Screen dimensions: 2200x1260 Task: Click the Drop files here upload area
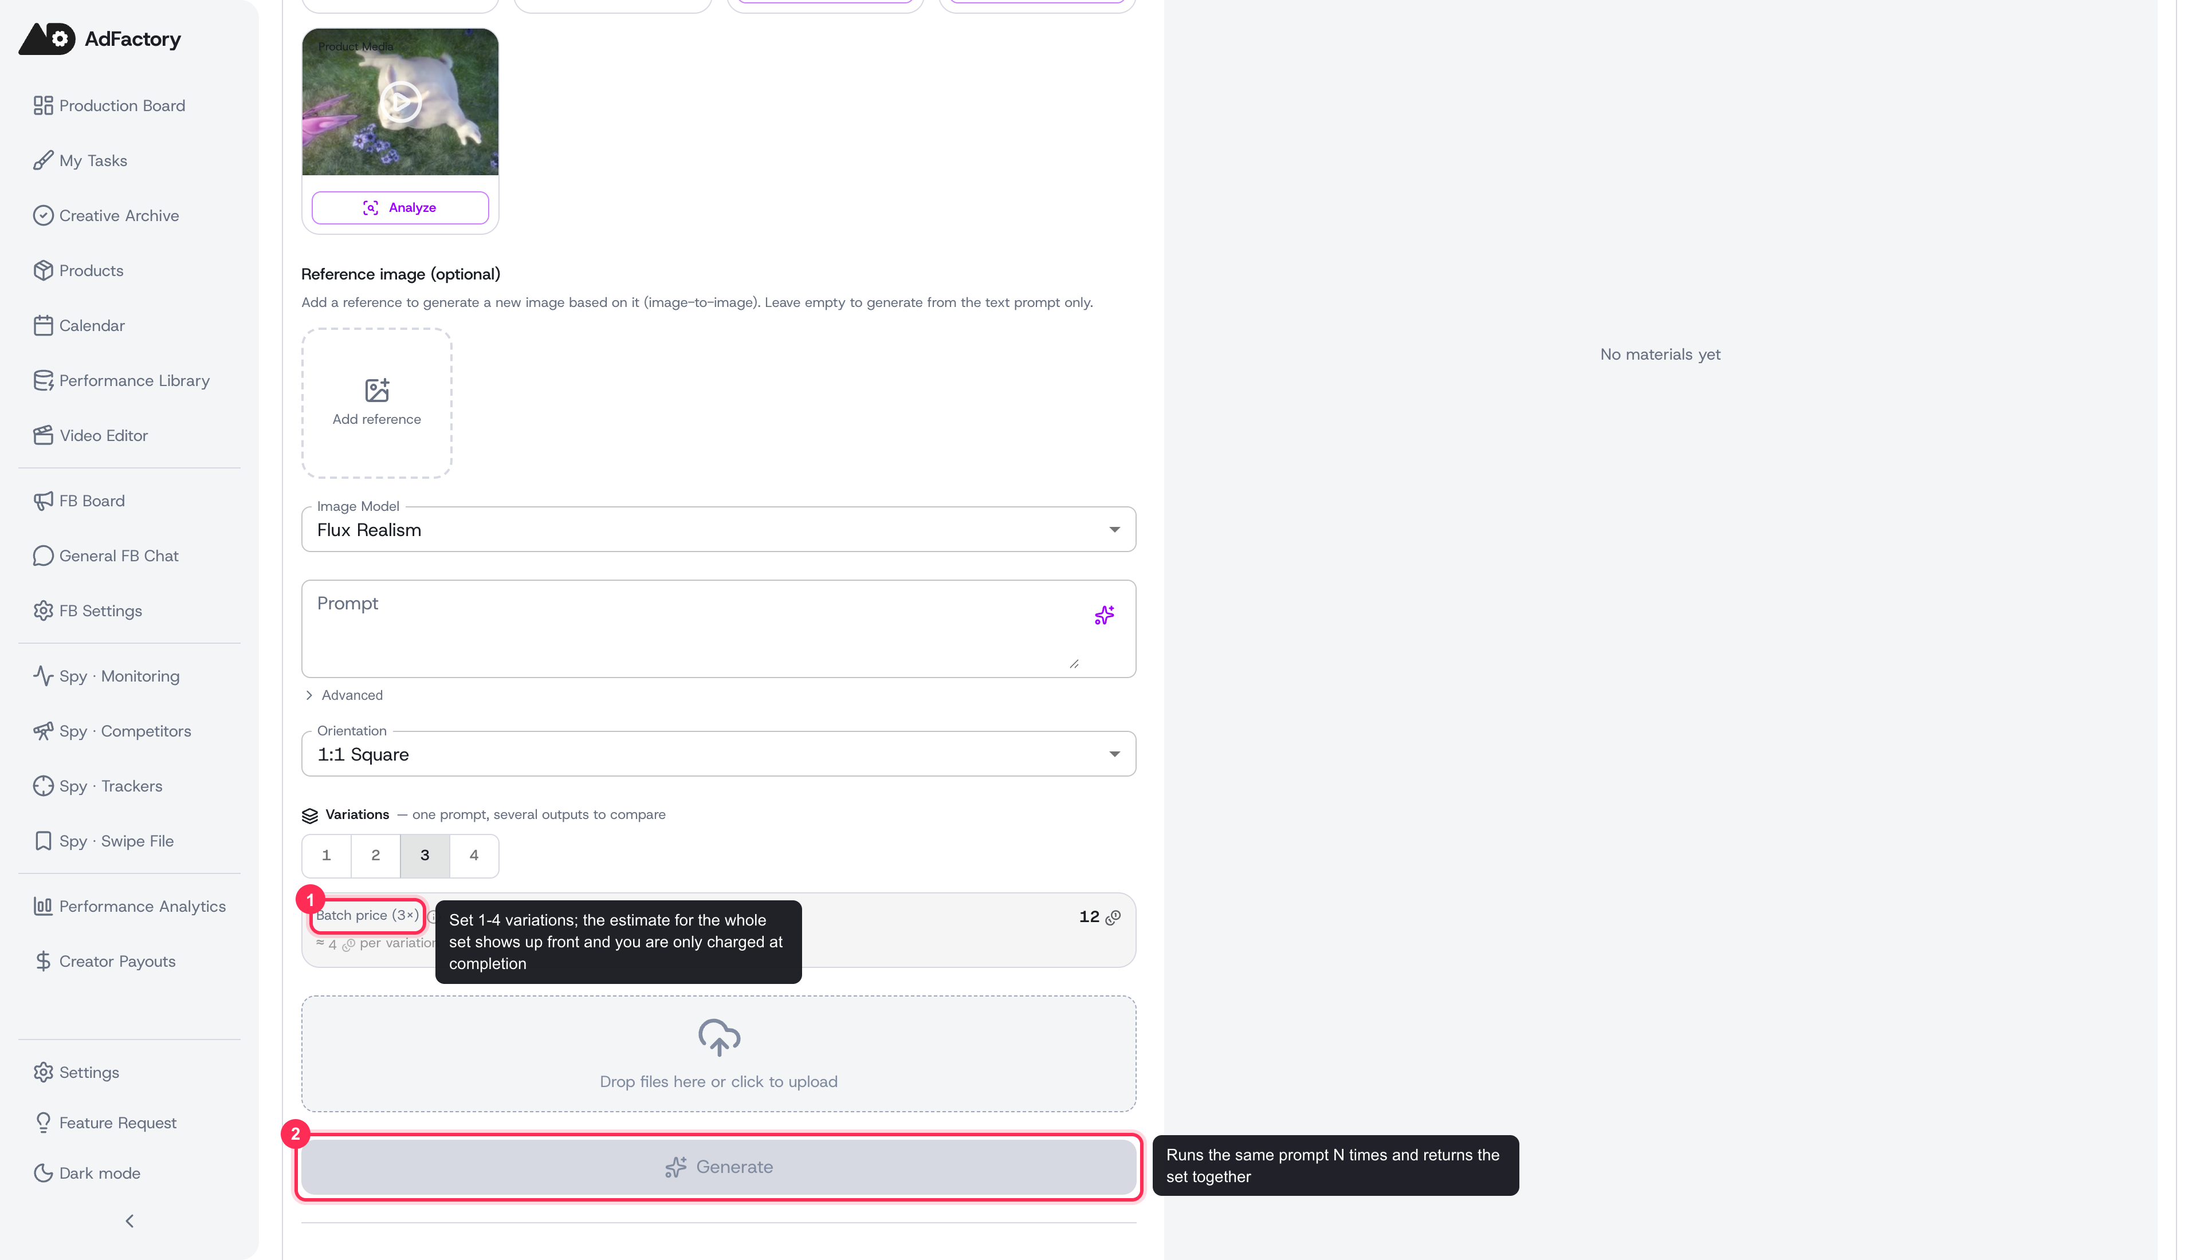pyautogui.click(x=718, y=1054)
